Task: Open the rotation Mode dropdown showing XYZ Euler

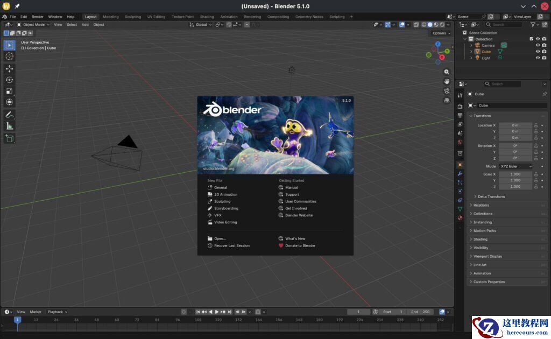Action: click(515, 166)
